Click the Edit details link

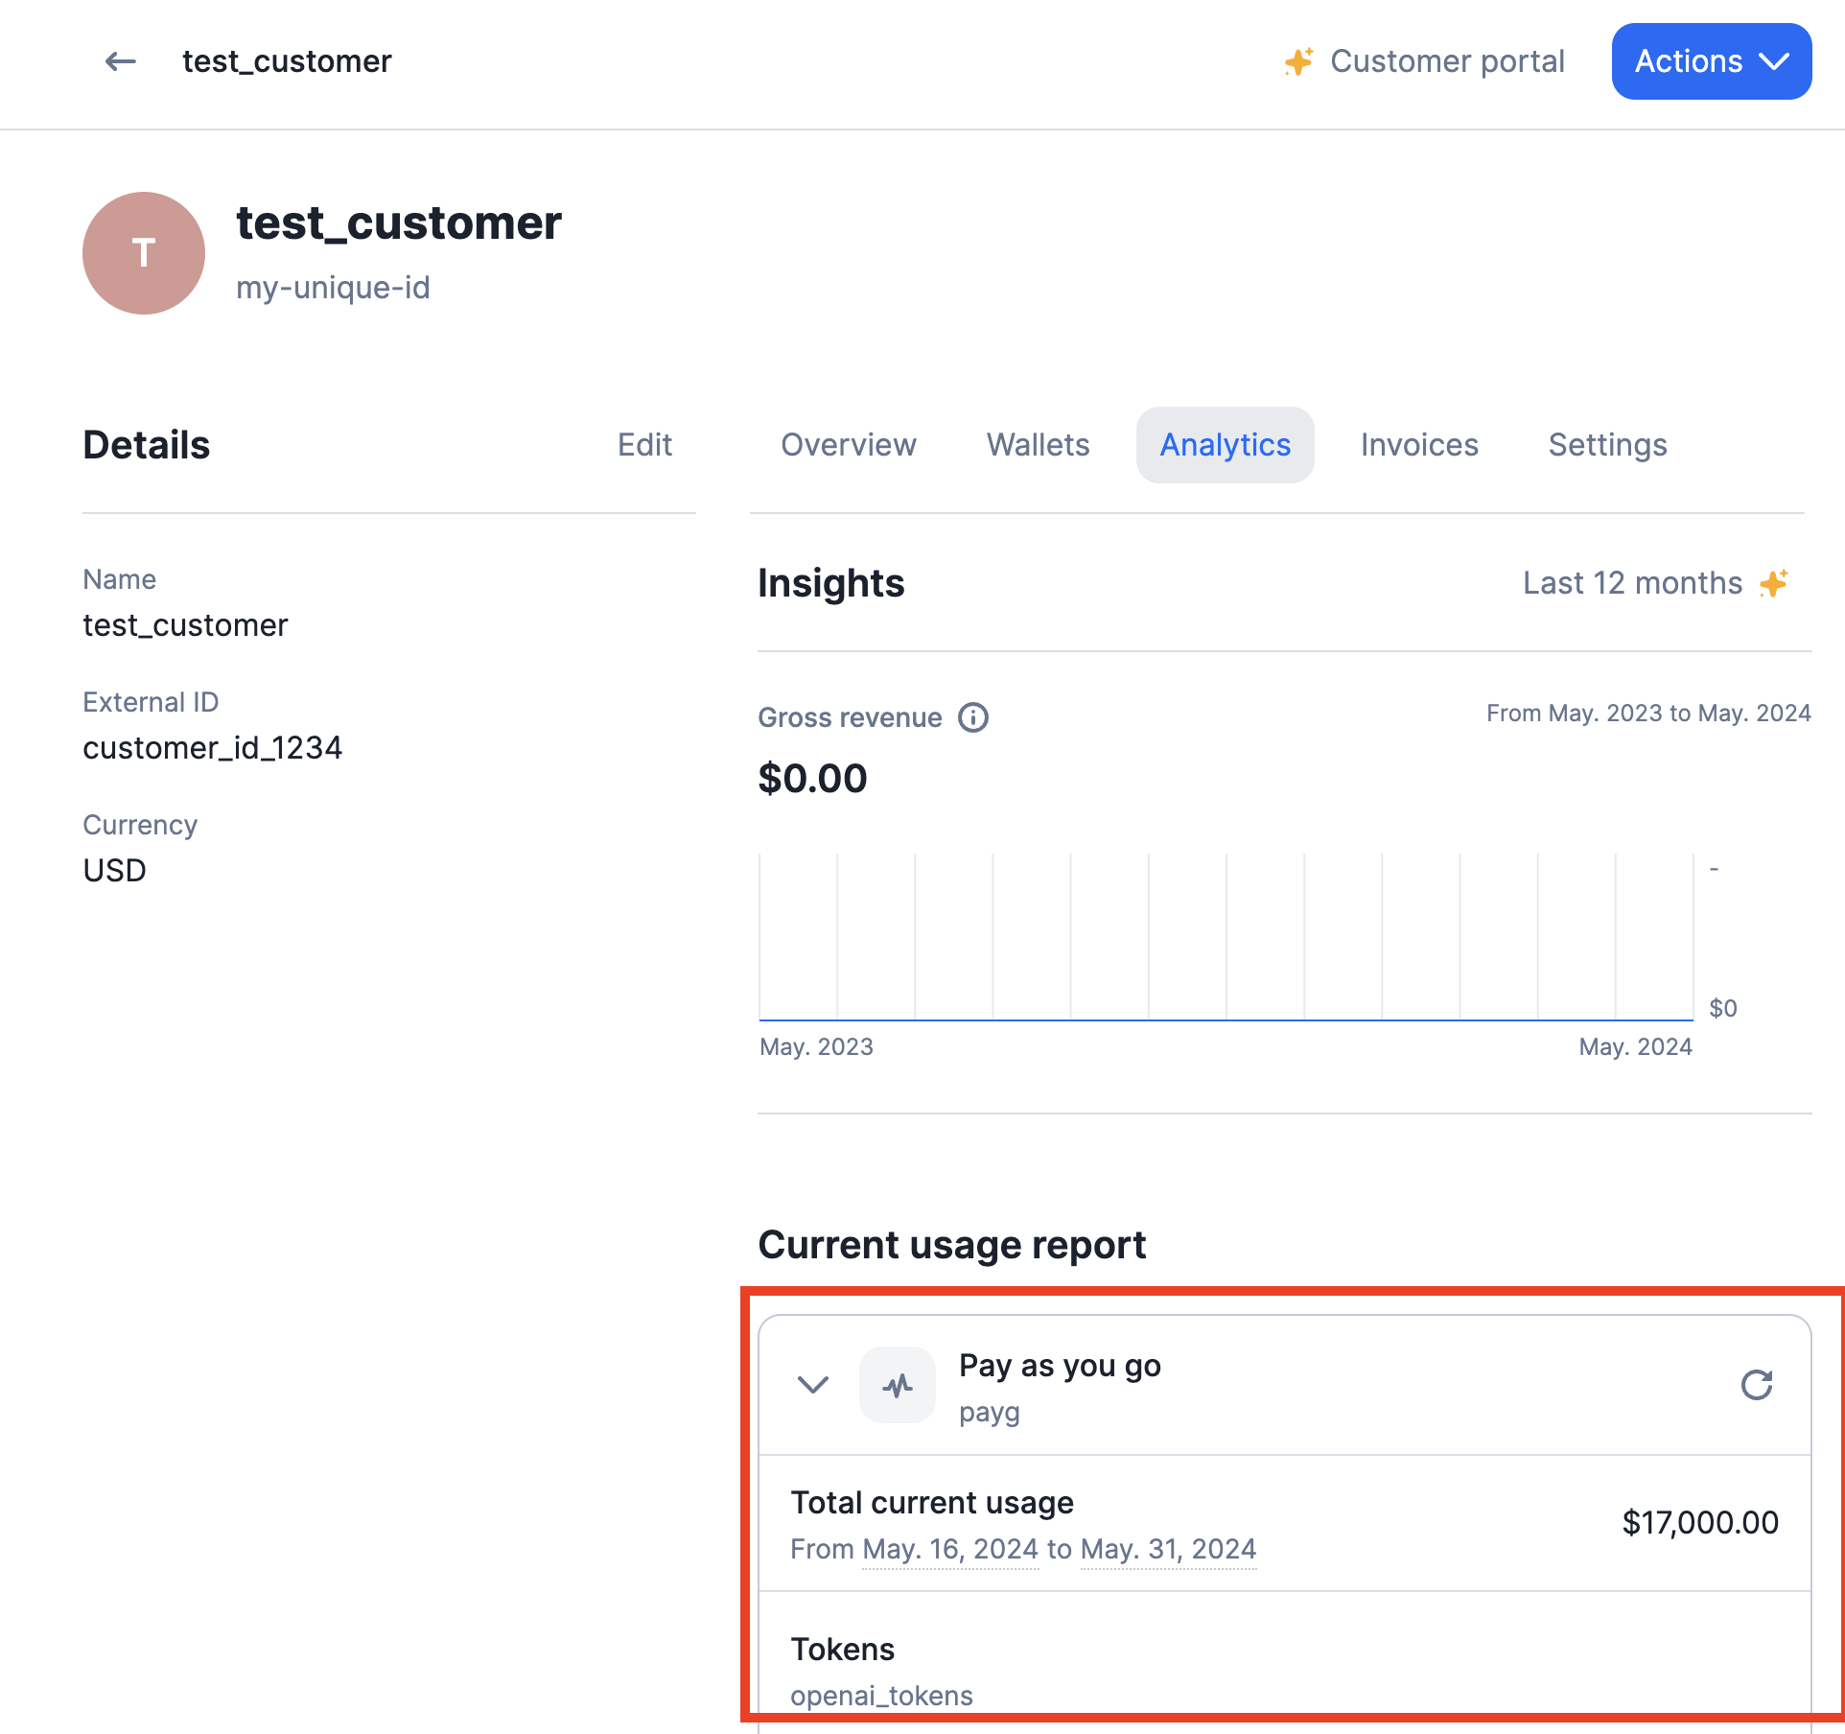644,445
